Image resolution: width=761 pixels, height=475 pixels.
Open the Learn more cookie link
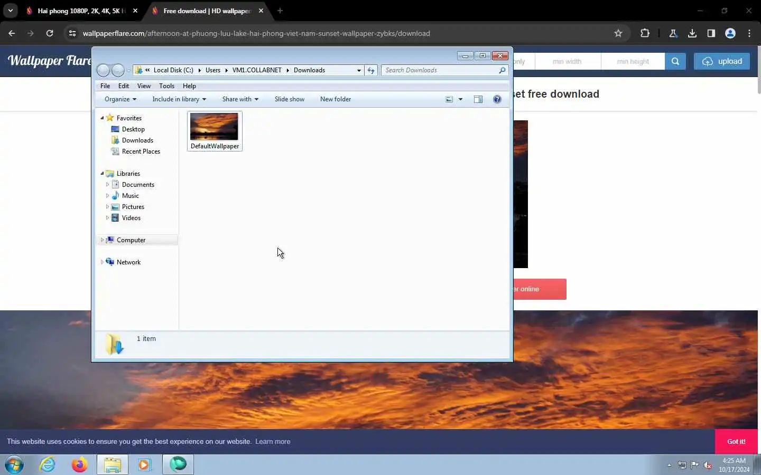click(x=273, y=442)
